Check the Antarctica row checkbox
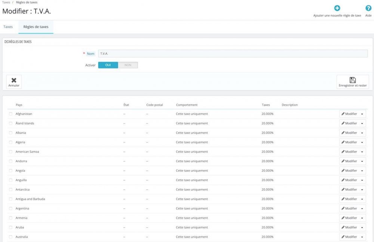 click(x=10, y=190)
